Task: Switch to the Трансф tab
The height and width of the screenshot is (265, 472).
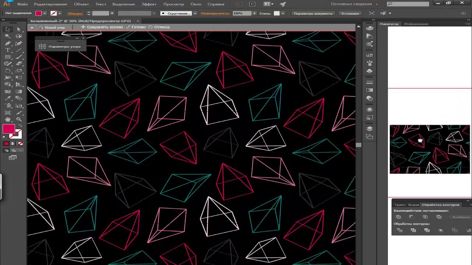Action: pyautogui.click(x=400, y=205)
